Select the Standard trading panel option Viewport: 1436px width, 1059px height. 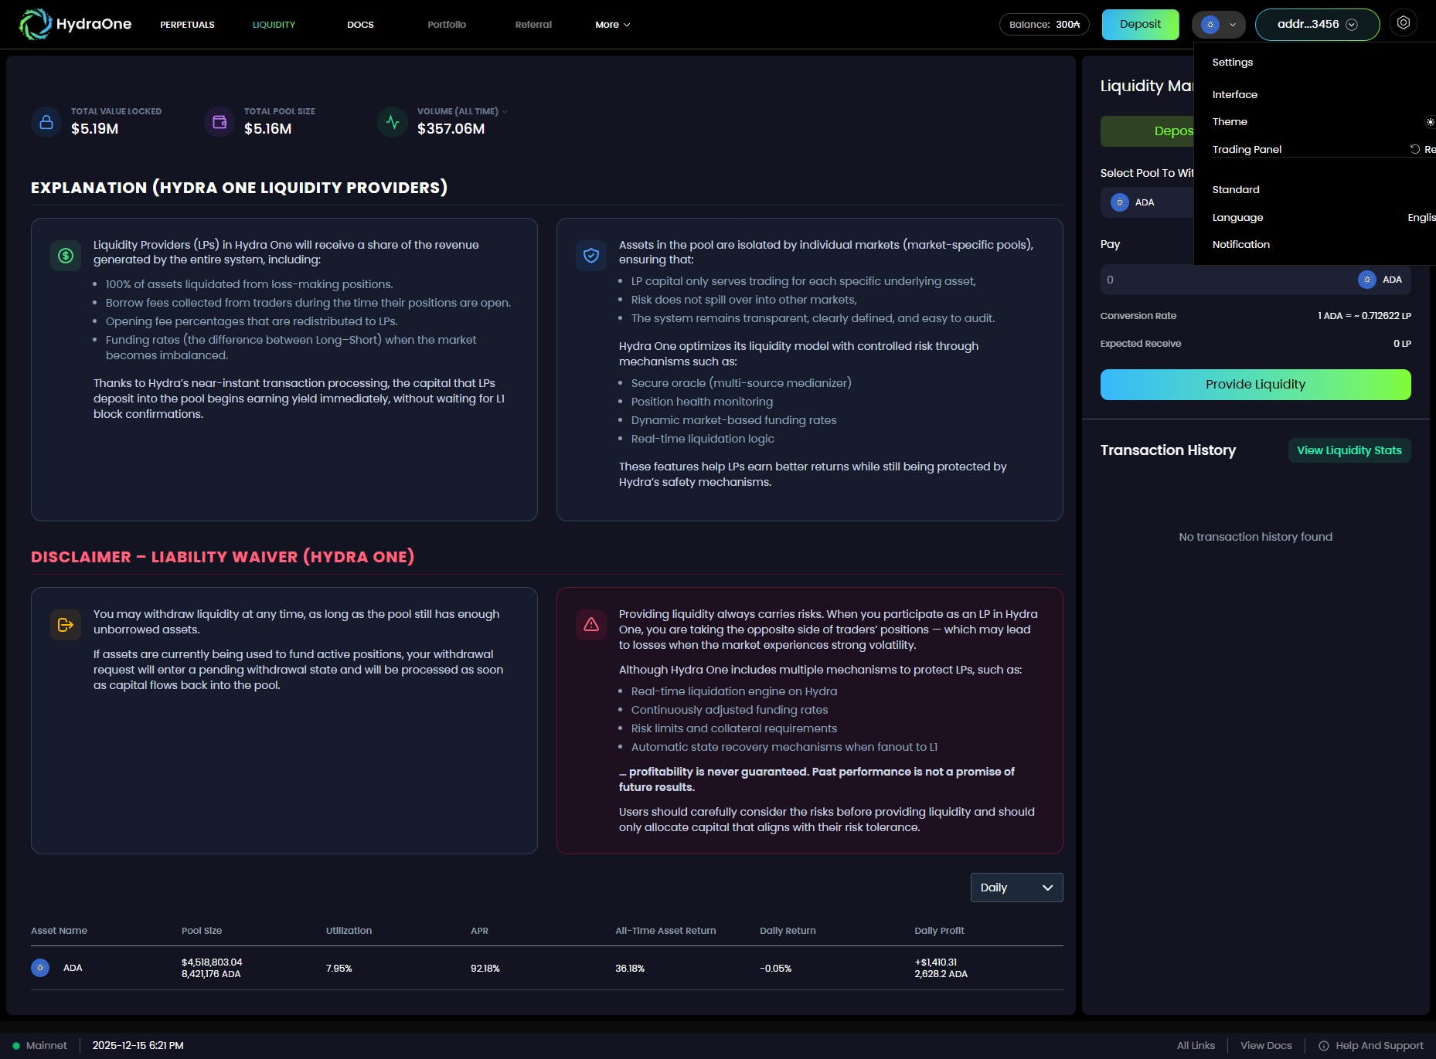1235,190
